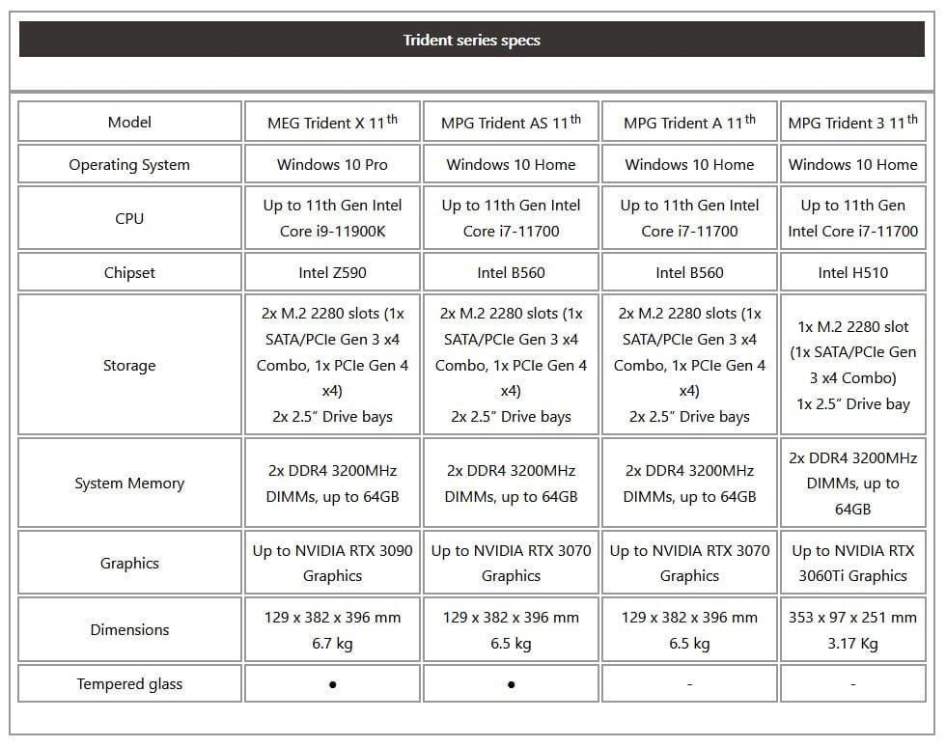Click the 'Trident series specs' title bar

click(472, 40)
